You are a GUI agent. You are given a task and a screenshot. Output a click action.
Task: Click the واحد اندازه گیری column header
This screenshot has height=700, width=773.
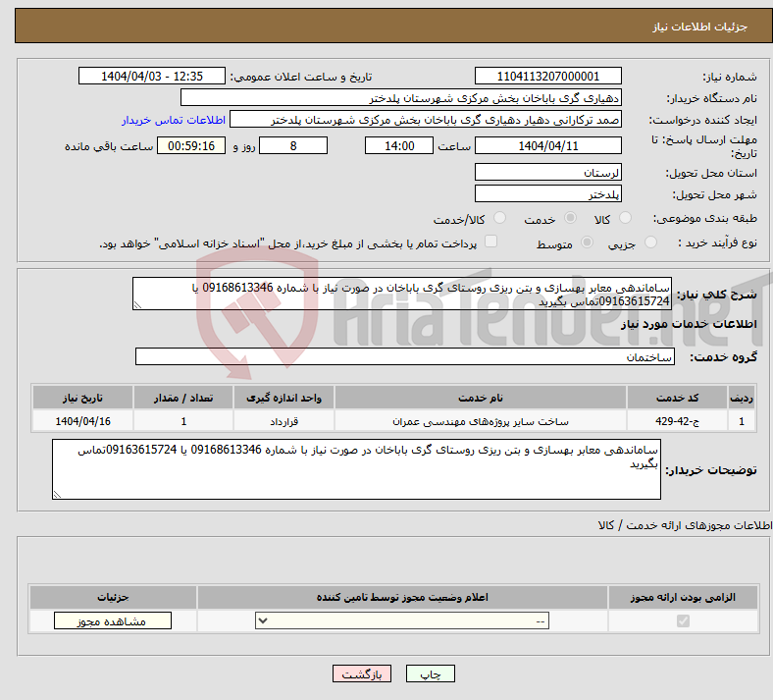283,398
